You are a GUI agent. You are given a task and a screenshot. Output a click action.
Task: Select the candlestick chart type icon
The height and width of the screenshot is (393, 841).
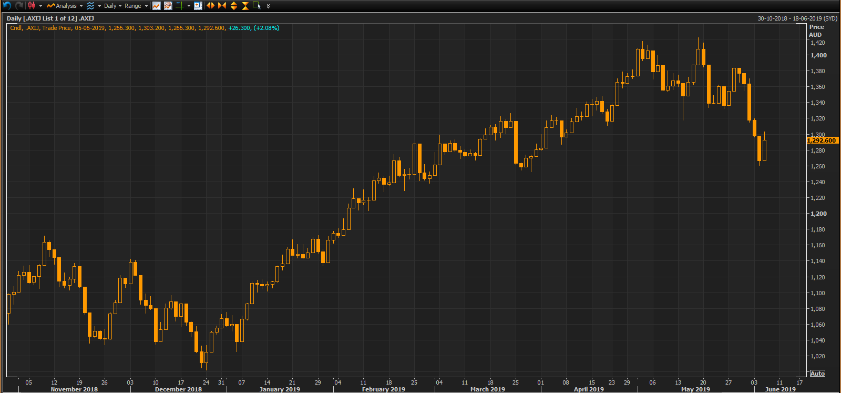(32, 6)
